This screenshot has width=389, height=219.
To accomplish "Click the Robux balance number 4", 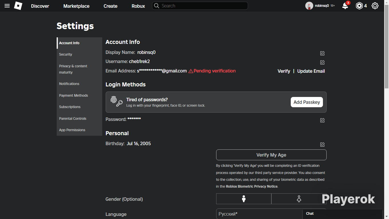I will pyautogui.click(x=365, y=6).
